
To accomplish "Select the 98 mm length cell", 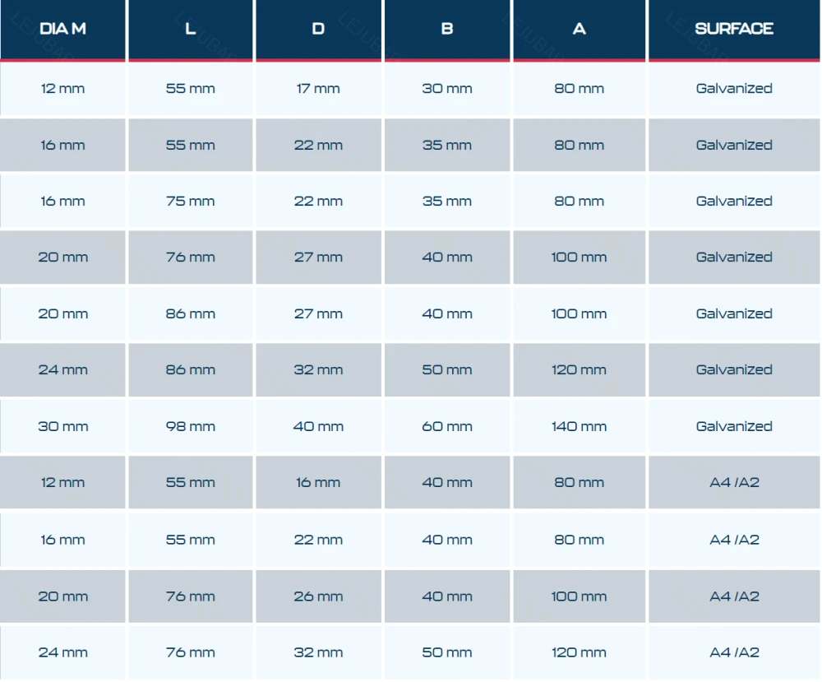I will coord(191,426).
